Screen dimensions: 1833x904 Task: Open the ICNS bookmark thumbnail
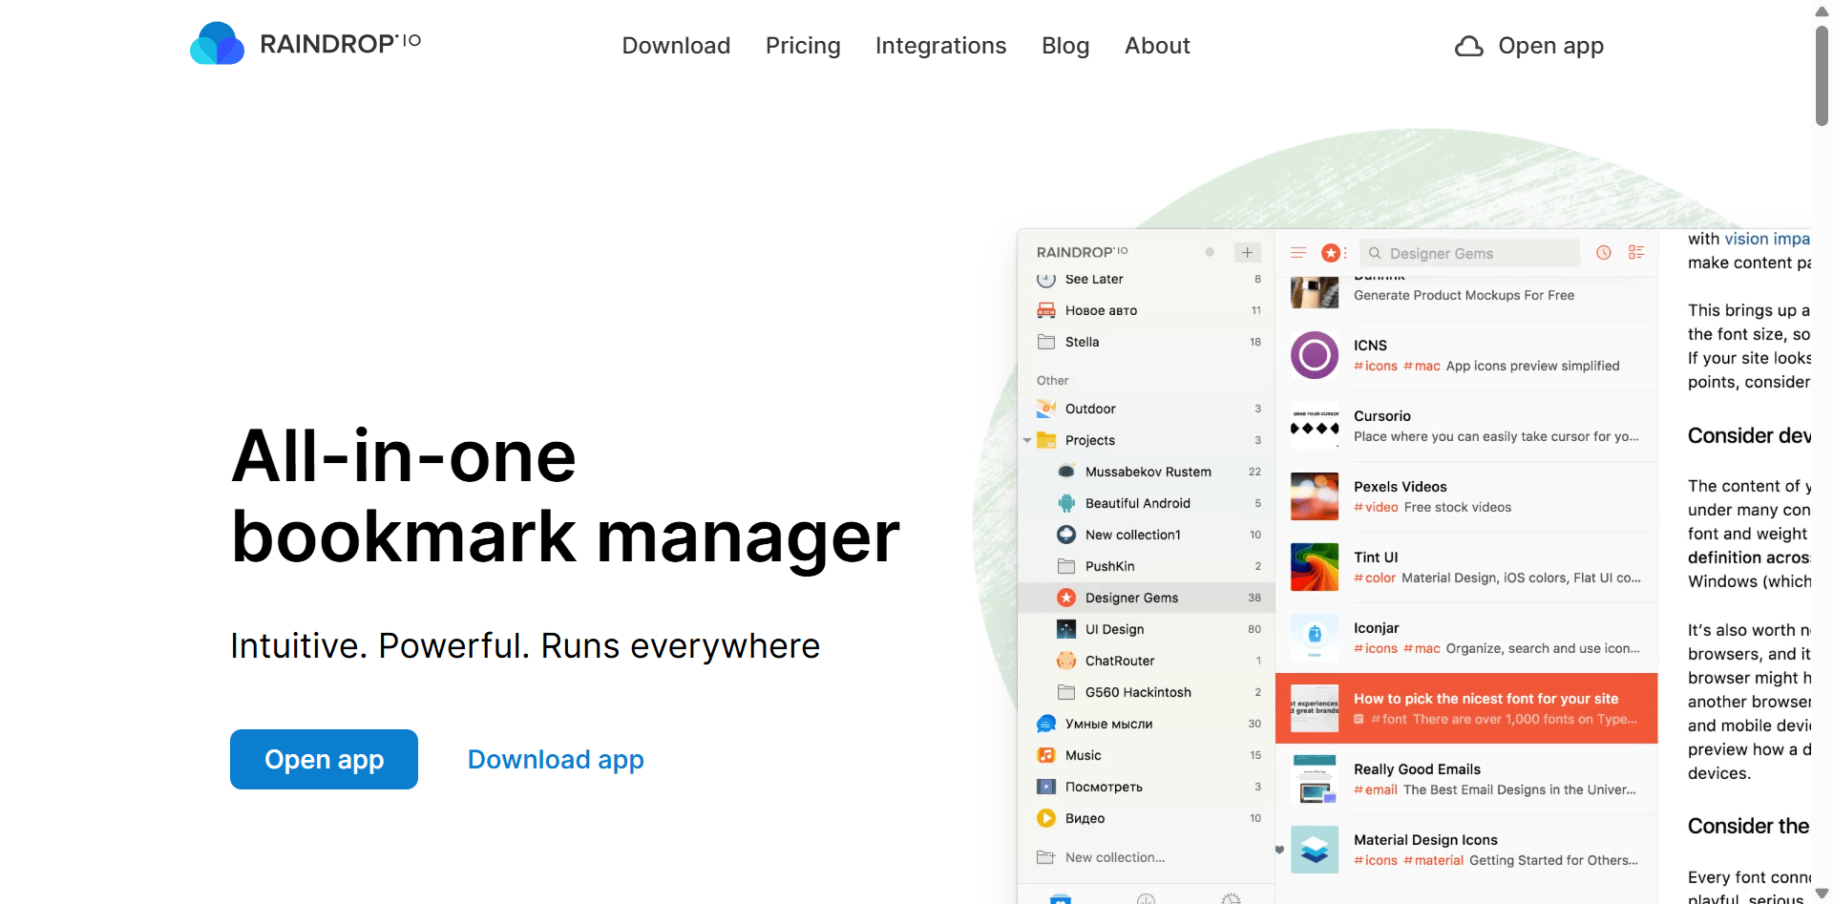click(1315, 355)
